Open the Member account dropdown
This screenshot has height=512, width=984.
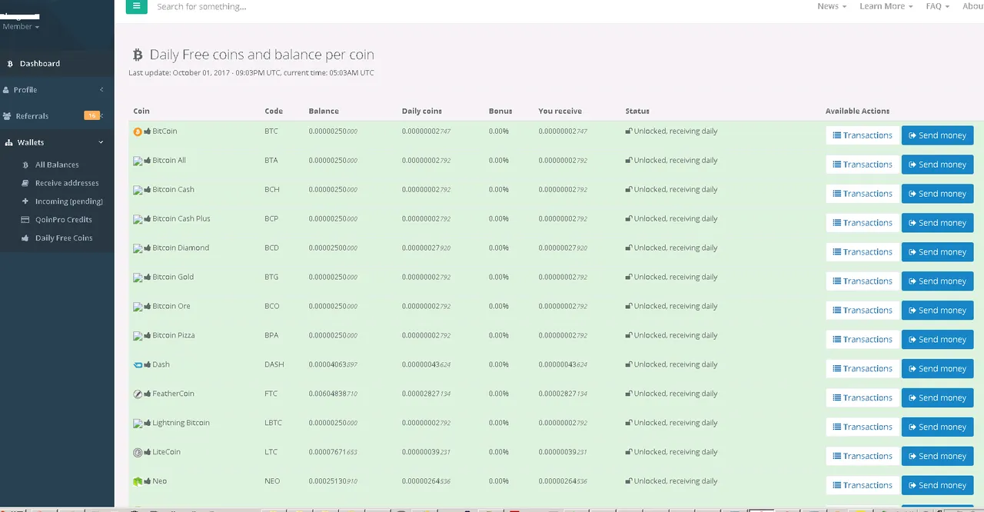pyautogui.click(x=21, y=27)
